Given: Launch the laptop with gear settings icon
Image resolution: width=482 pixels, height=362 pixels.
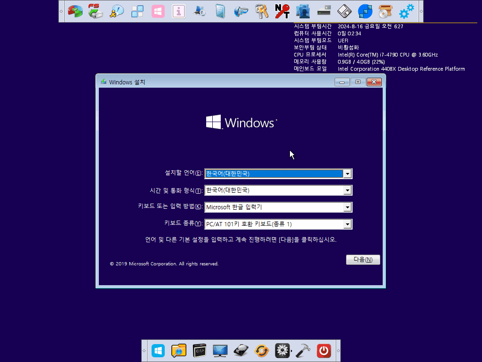Looking at the screenshot, I should tap(200, 11).
